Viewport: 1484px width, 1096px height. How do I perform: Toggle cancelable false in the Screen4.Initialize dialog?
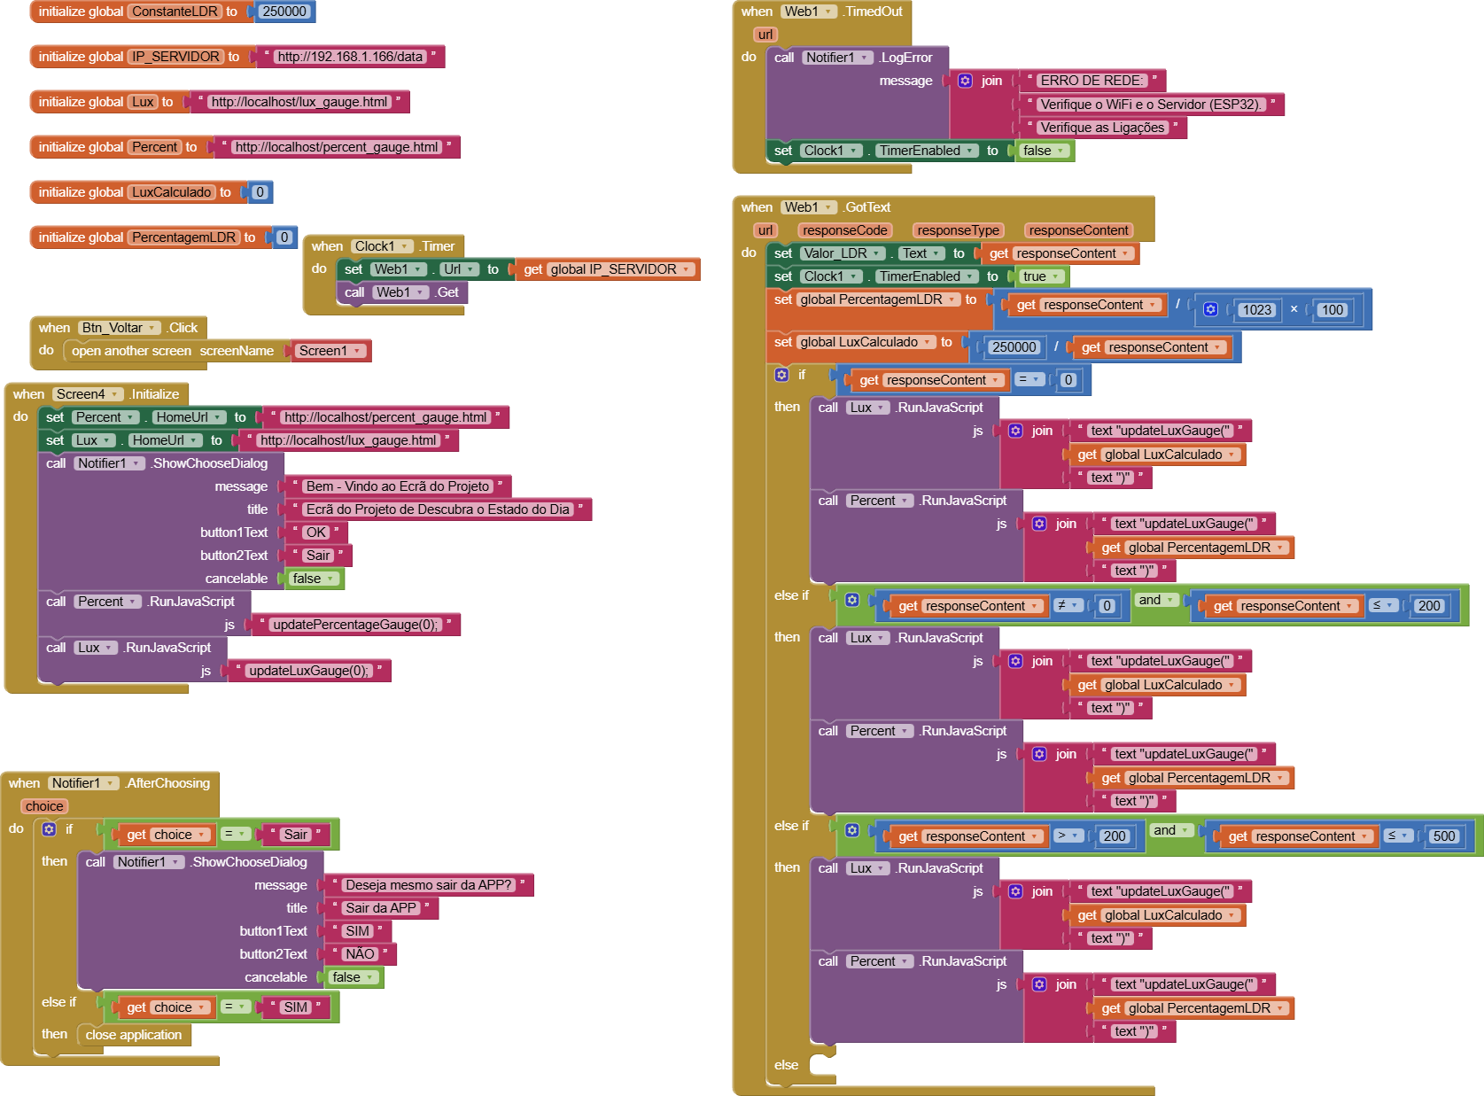(313, 579)
